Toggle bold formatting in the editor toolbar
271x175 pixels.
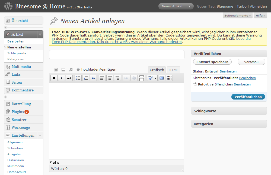pyautogui.click(x=54, y=78)
